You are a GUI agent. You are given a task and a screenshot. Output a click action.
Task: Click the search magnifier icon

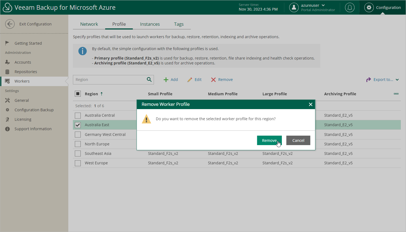[x=149, y=80]
